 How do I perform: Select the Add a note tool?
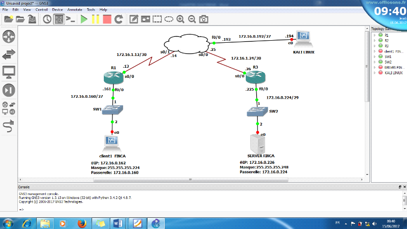point(134,19)
